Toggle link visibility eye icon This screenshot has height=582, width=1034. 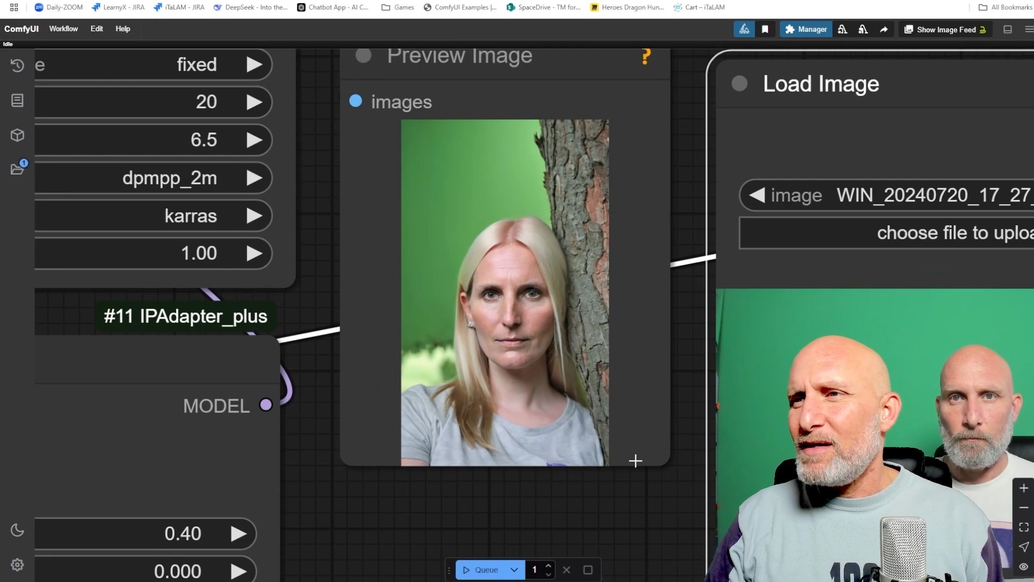[x=1024, y=567]
